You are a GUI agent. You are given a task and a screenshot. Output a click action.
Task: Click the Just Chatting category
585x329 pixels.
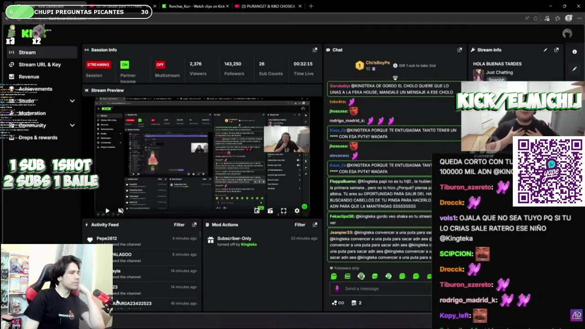[500, 72]
